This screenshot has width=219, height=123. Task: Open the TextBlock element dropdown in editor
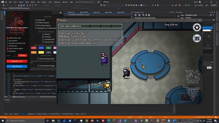(99, 15)
